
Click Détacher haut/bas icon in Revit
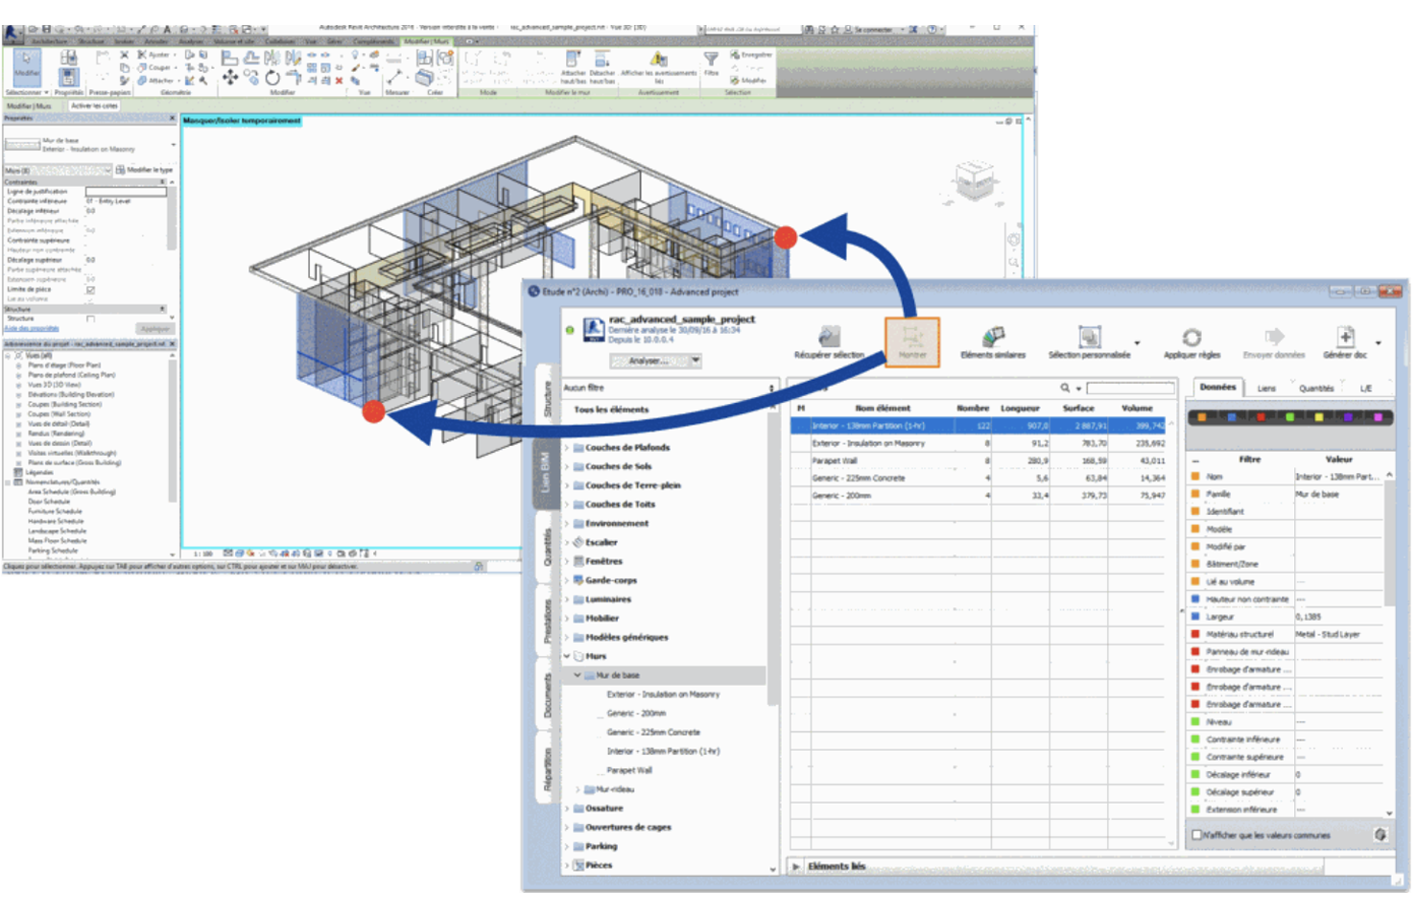click(x=602, y=59)
